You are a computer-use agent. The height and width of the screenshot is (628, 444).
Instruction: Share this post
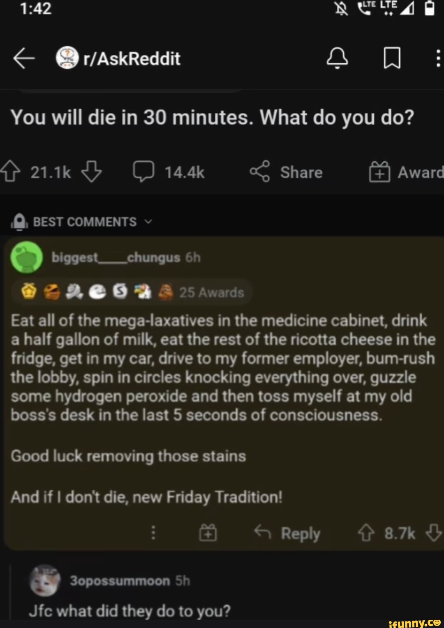click(x=286, y=172)
